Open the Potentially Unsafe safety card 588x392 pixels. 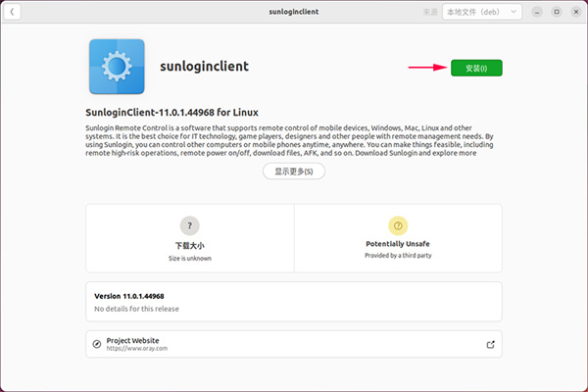coord(398,238)
